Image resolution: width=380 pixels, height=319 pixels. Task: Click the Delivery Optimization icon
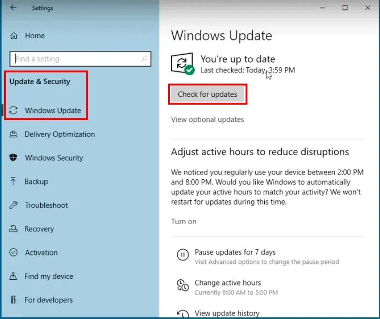(14, 134)
